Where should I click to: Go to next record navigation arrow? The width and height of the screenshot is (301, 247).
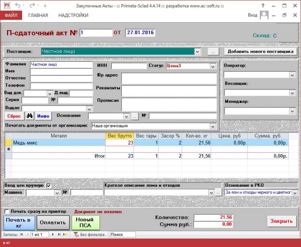tap(53, 234)
